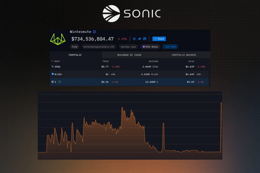Click the Sonic wordmark text

(x=142, y=14)
